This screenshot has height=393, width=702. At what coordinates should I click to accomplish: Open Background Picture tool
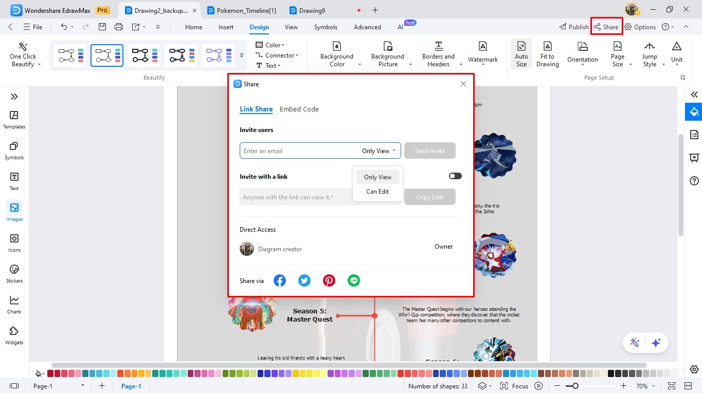[388, 54]
